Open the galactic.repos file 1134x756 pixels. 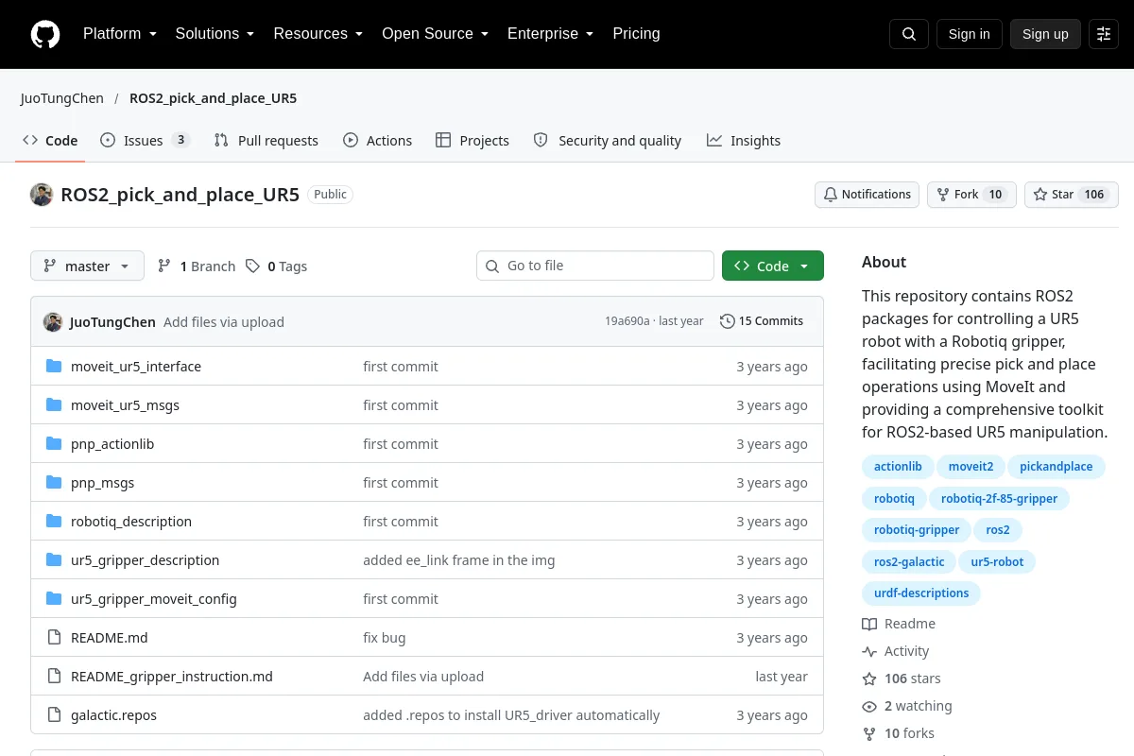[113, 715]
